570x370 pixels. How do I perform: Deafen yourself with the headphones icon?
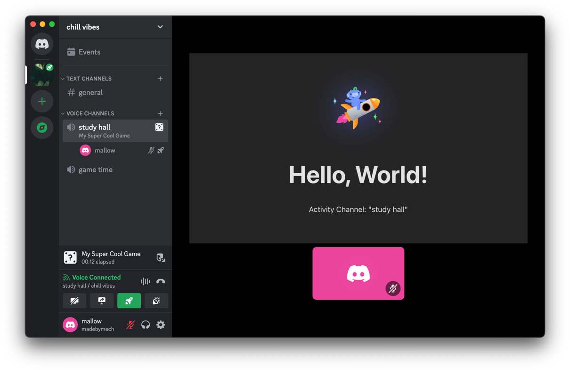coord(145,324)
